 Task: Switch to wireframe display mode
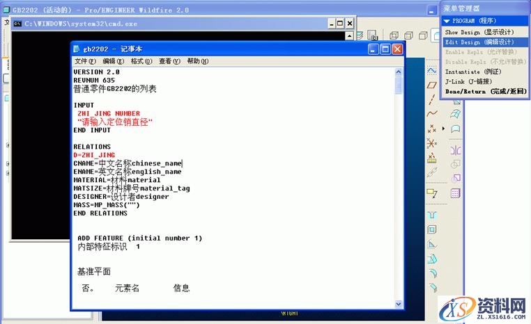coord(394,35)
